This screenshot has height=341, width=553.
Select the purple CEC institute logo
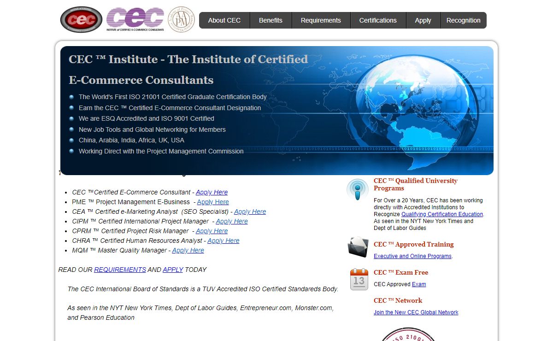coord(135,19)
